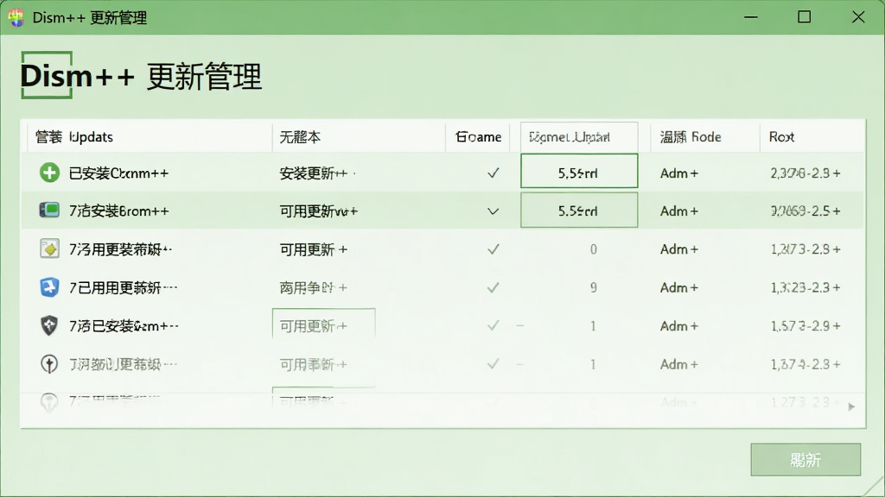Click the dark shield icon in the fifth row

[49, 325]
